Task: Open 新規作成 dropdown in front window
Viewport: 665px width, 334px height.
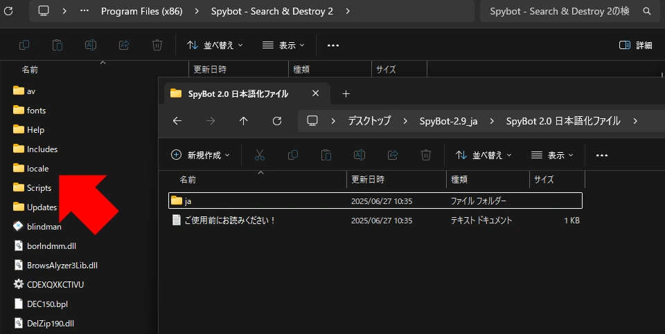Action: tap(200, 155)
